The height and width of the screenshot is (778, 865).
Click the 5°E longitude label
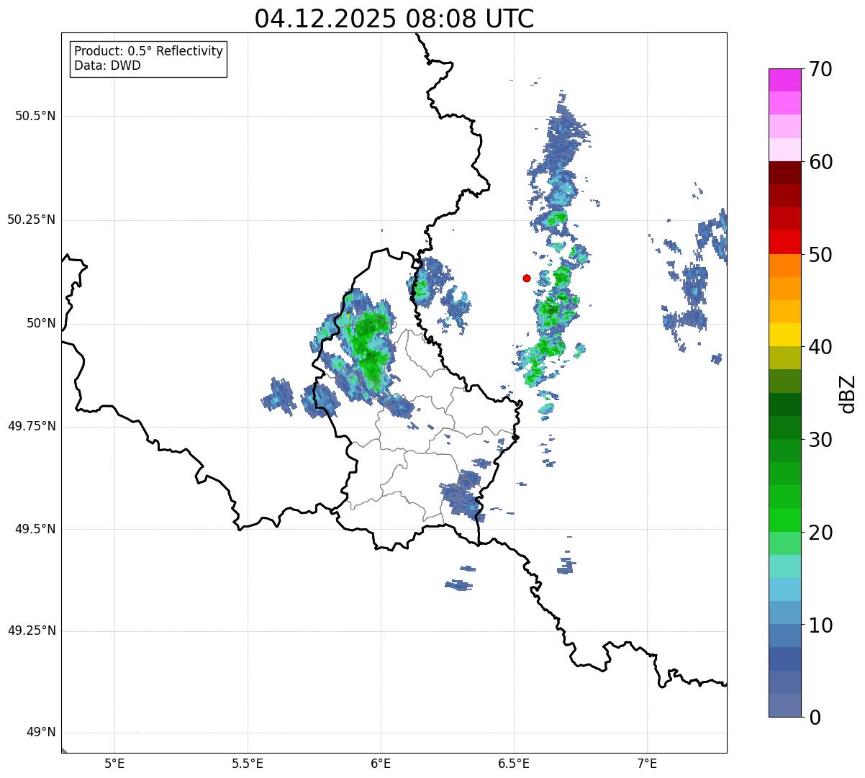[114, 763]
